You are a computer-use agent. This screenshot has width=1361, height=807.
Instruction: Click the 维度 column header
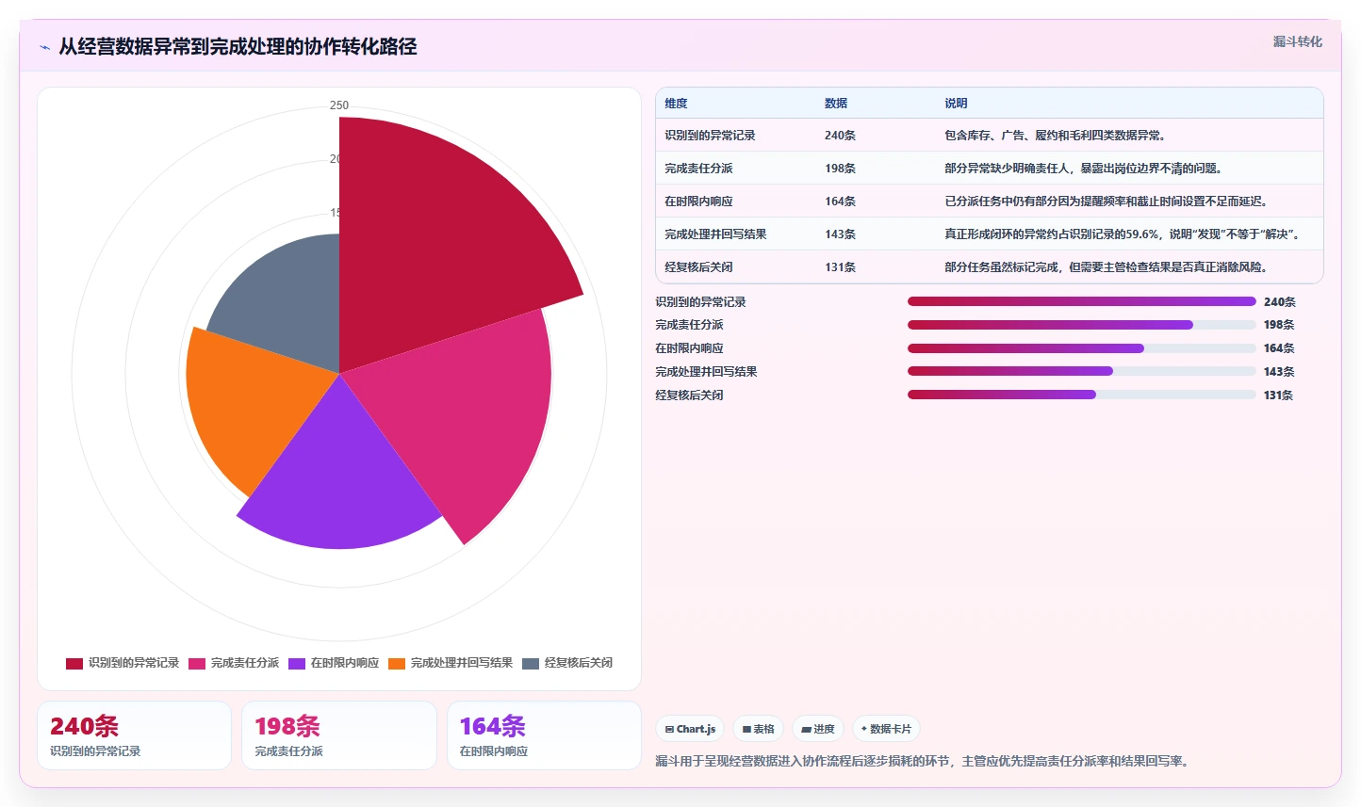point(676,104)
